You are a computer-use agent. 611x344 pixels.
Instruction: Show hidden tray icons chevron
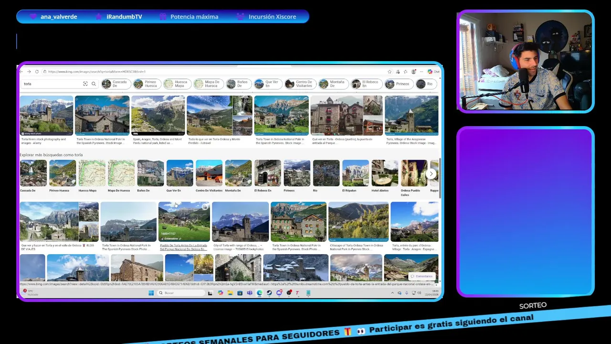[392, 293]
